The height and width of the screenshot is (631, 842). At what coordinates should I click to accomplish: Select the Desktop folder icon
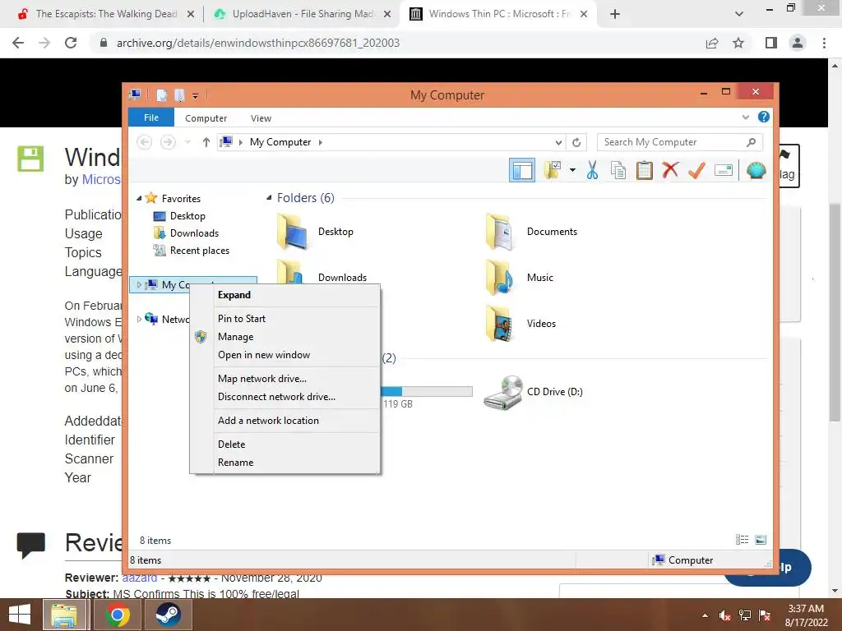click(x=292, y=232)
